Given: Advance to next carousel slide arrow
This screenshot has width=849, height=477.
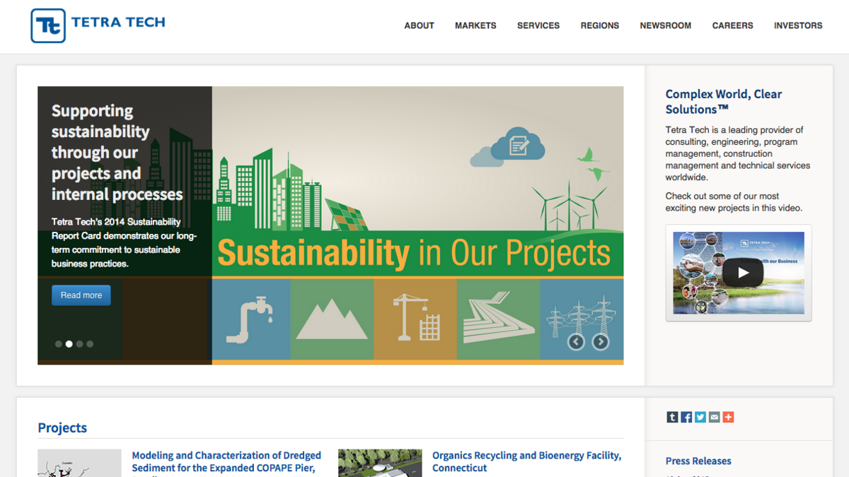Looking at the screenshot, I should (600, 342).
